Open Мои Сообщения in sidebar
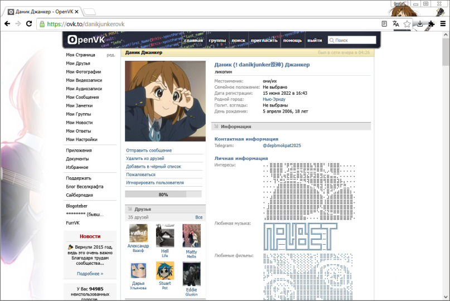Screen dimensions: 450x301 coord(83,97)
